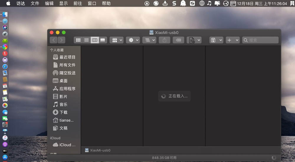The image size is (295, 162).
Task: Switch to icon view in Finder toolbar
Action: pyautogui.click(x=78, y=40)
